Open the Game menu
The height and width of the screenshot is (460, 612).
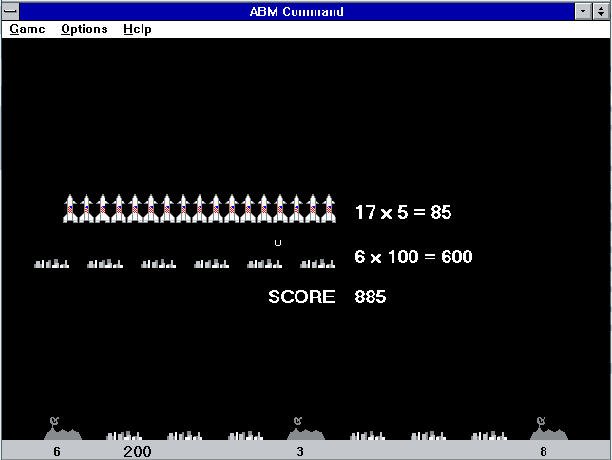28,29
